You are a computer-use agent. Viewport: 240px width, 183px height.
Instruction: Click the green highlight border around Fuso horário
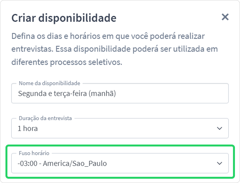pos(120,146)
